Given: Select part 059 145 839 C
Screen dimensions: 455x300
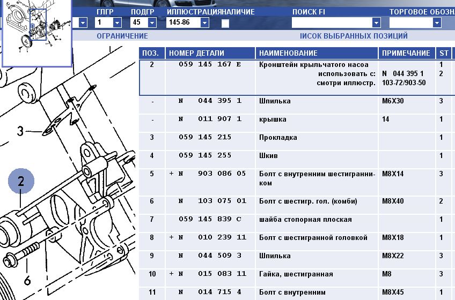Looking at the screenshot, I should 210,219.
